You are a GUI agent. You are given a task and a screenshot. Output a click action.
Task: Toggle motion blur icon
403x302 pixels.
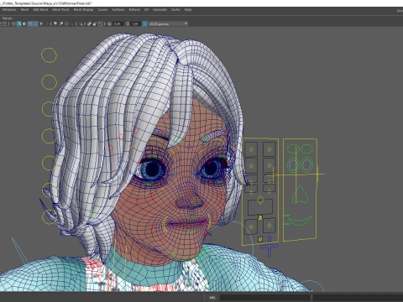(x=61, y=23)
